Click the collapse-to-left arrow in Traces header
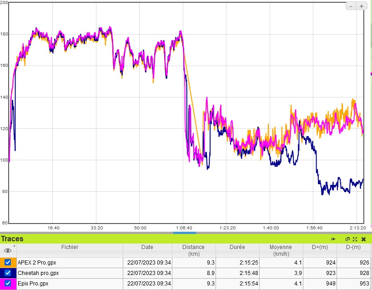The height and width of the screenshot is (290, 372). click(x=333, y=239)
